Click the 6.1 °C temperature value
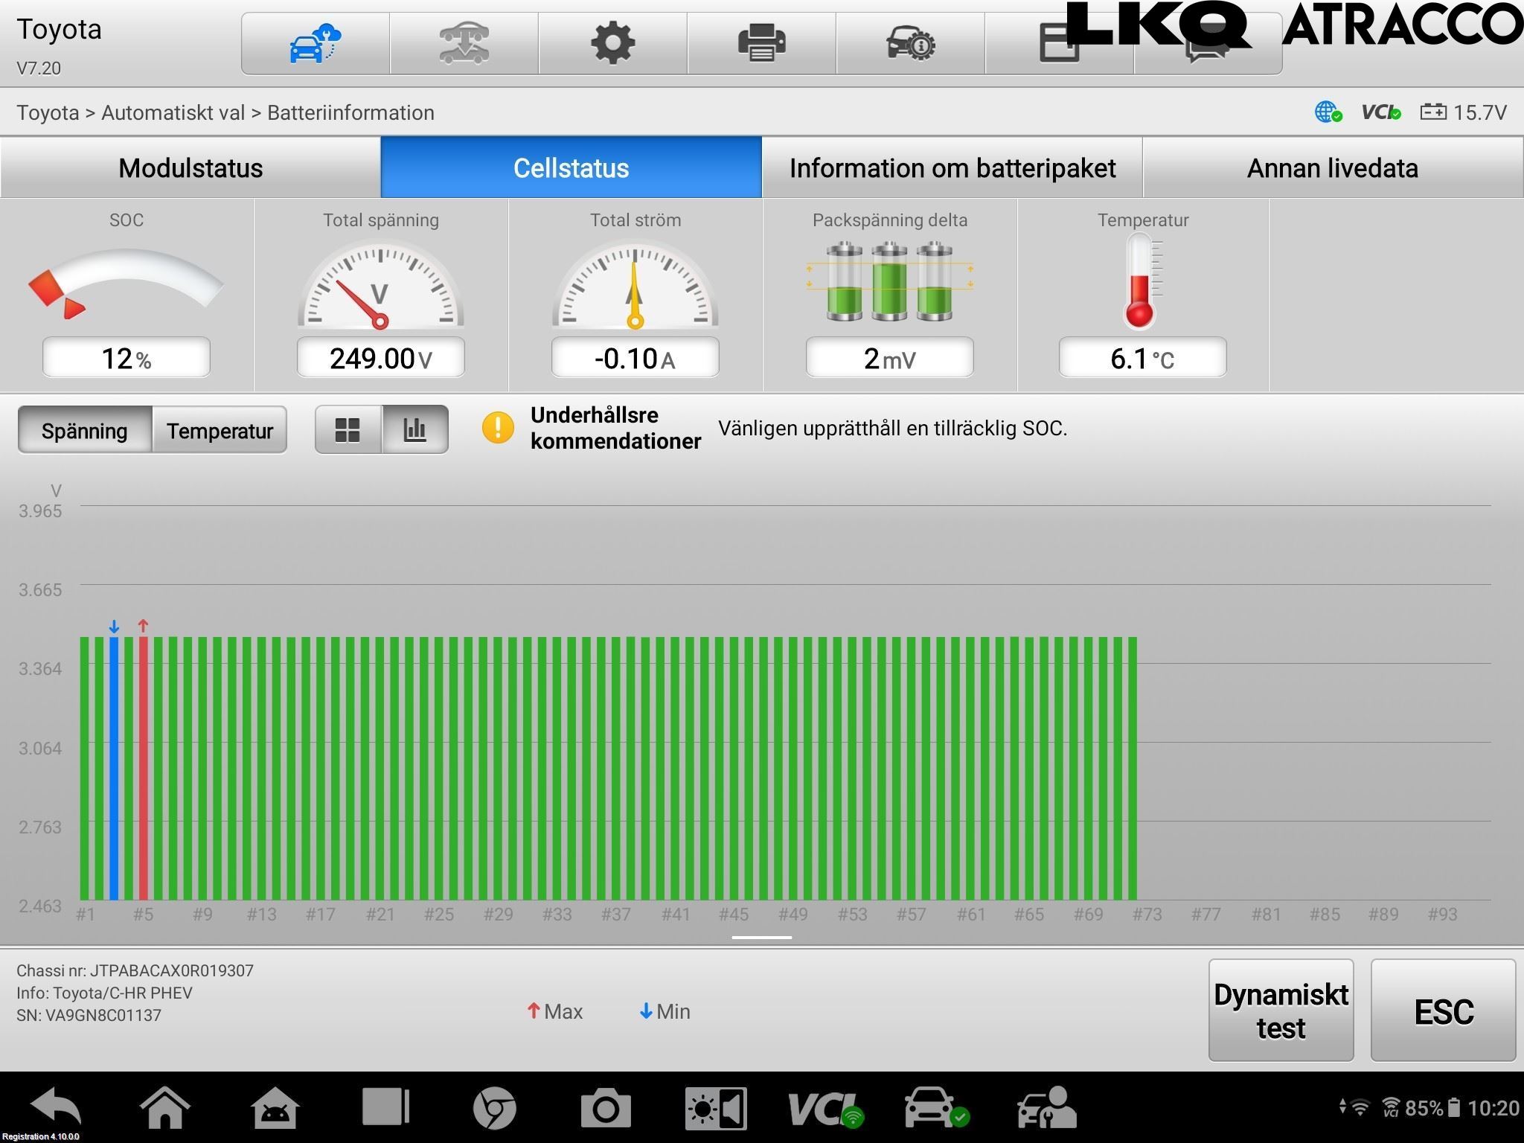Screen dimensions: 1524x1143 pos(1142,358)
